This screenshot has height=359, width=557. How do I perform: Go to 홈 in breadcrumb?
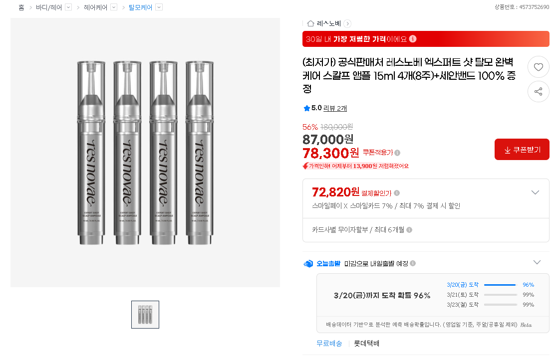[x=21, y=7]
